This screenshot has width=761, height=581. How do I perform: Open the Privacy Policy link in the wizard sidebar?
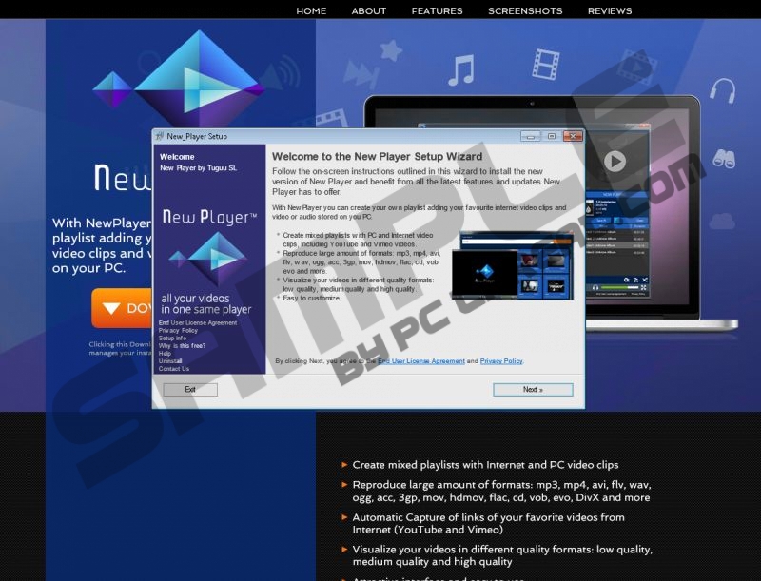[x=178, y=330]
